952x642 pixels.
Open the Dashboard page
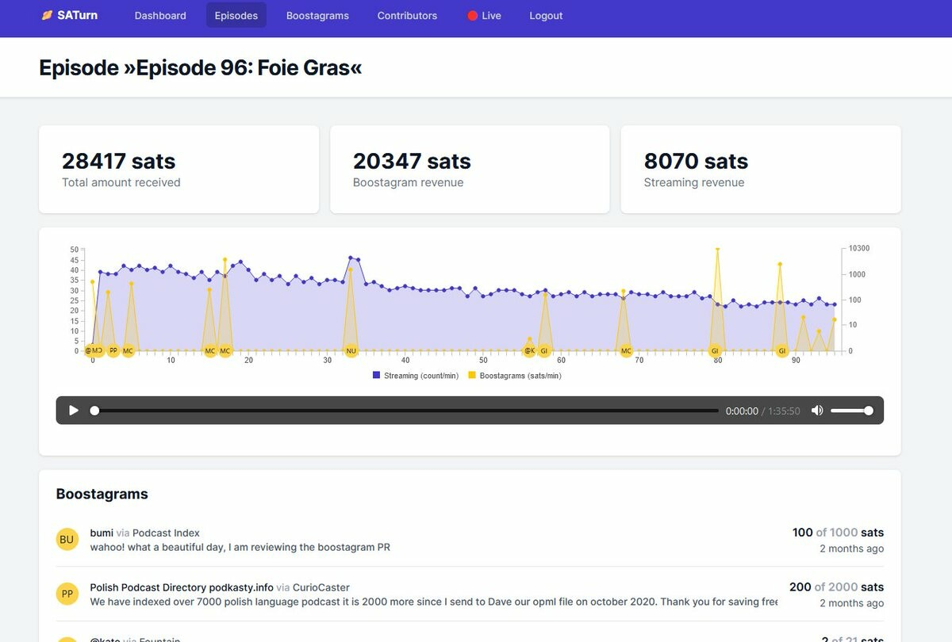click(x=160, y=16)
